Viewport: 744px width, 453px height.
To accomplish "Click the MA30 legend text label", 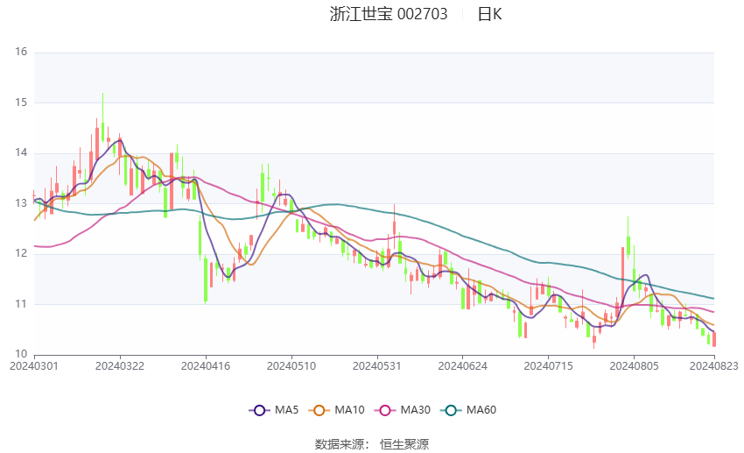I will [415, 410].
